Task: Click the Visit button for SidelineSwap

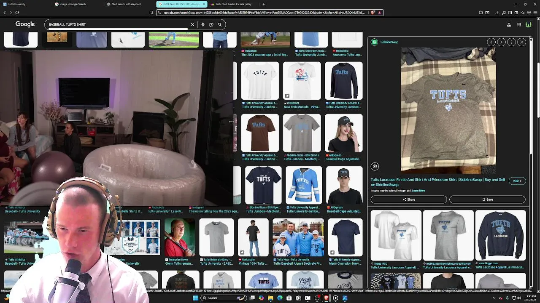Action: (x=517, y=181)
